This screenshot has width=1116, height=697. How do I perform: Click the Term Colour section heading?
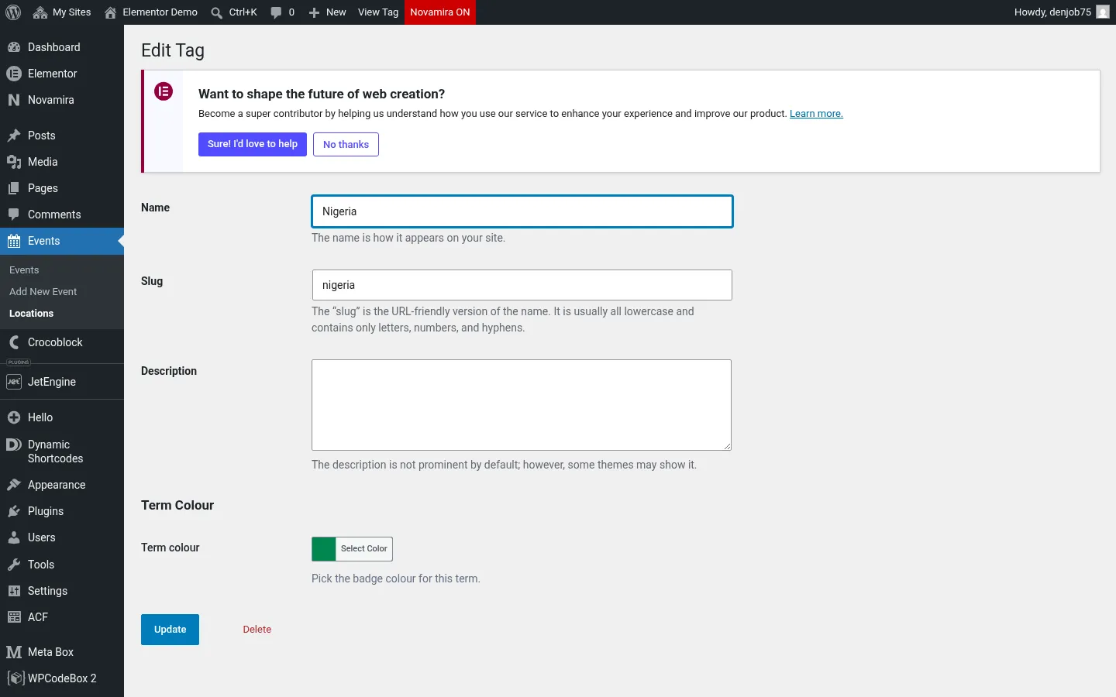[x=177, y=505]
